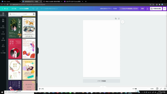Select the floral hexagon frame template
The width and height of the screenshot is (167, 94).
coord(15,70)
